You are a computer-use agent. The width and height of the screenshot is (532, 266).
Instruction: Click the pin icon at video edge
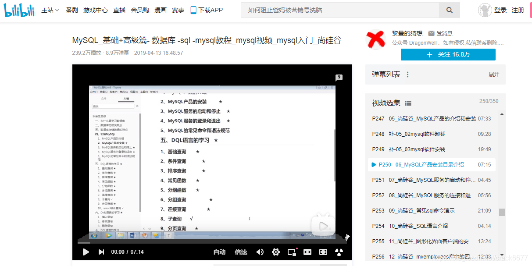click(x=347, y=238)
